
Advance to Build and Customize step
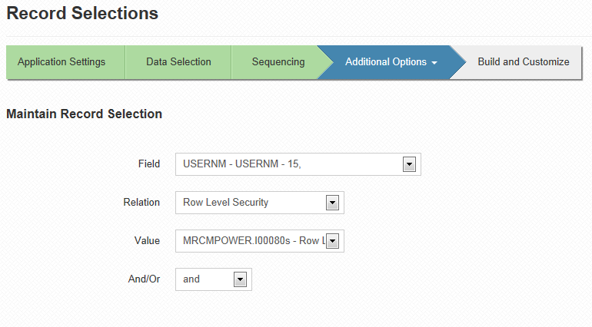[524, 62]
